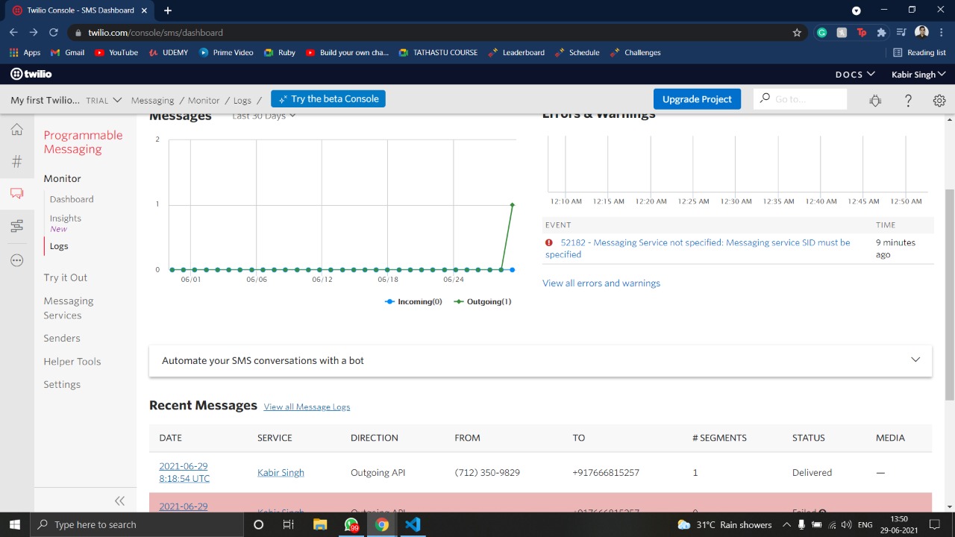The height and width of the screenshot is (537, 955).
Task: Open the help question mark icon
Action: [908, 100]
